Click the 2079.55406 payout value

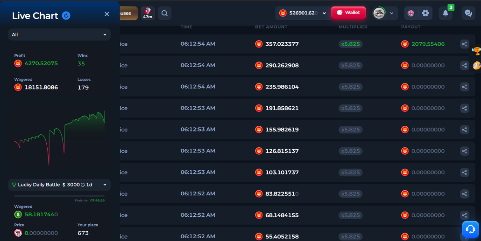click(x=428, y=44)
